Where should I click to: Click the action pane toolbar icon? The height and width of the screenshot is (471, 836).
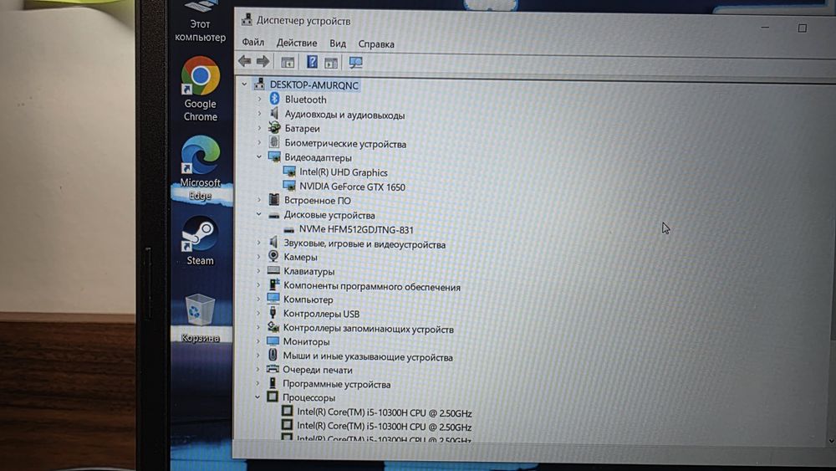(x=331, y=63)
